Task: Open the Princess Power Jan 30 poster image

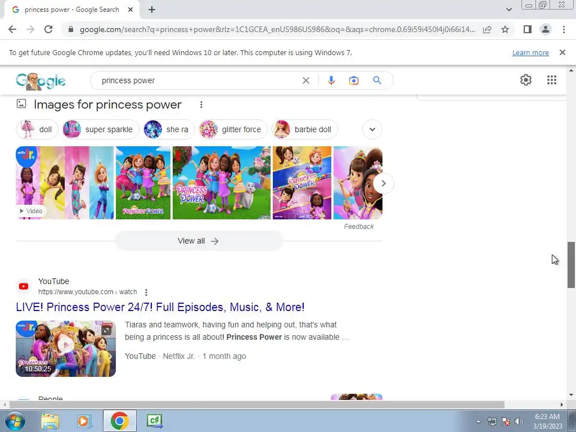Action: [x=302, y=183]
